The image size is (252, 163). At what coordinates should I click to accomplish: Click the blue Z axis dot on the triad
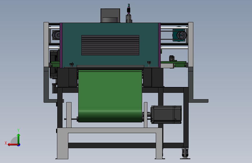[19, 145]
